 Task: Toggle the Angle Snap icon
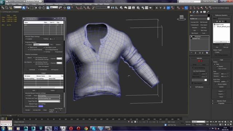click(x=81, y=8)
